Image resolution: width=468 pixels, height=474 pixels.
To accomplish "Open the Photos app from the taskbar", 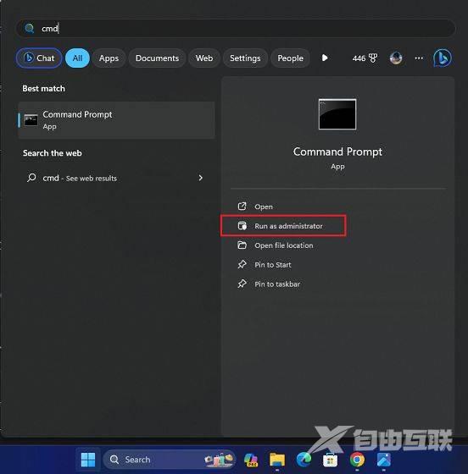I will (x=384, y=460).
